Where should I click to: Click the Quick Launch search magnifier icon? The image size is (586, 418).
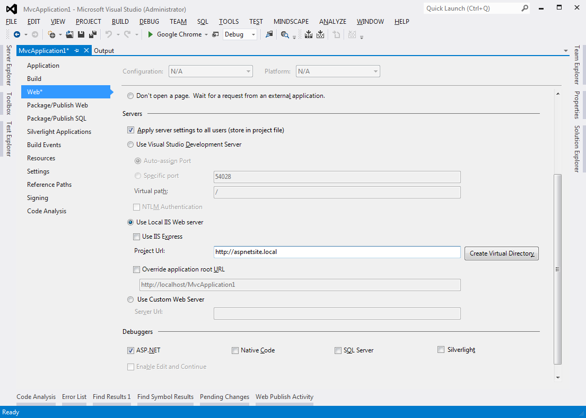click(x=524, y=8)
